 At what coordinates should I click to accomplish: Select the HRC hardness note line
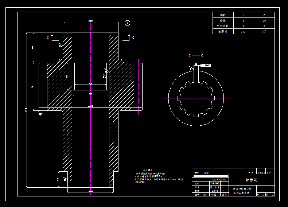tap(140, 182)
